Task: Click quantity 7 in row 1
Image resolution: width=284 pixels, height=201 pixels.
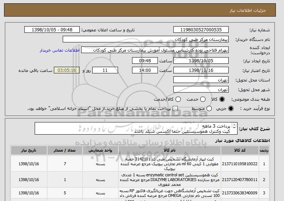Action: click(65, 164)
